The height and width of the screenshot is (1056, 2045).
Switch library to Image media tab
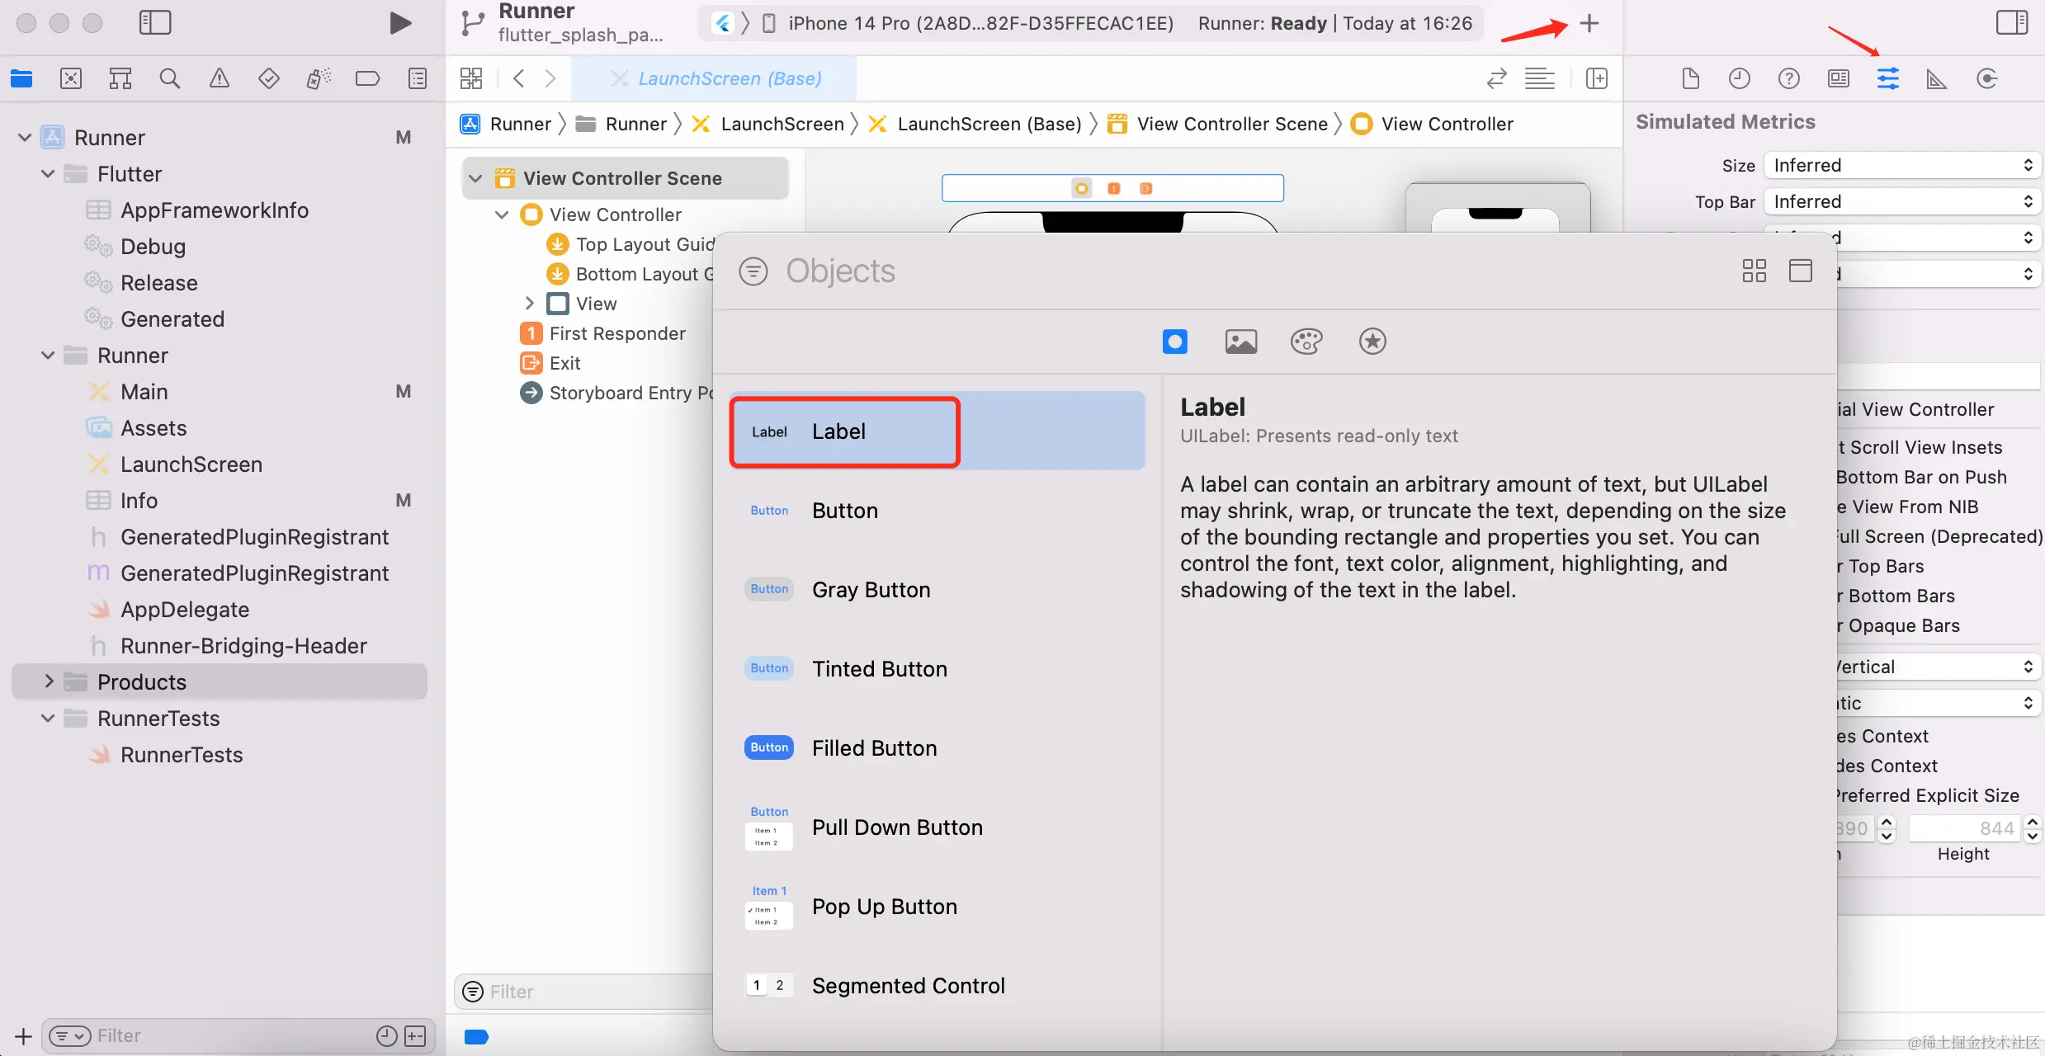click(x=1240, y=341)
